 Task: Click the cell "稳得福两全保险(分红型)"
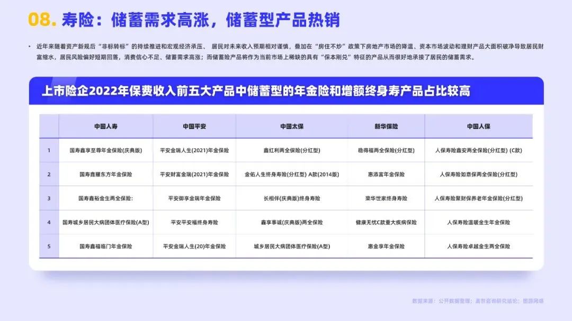pyautogui.click(x=386, y=150)
